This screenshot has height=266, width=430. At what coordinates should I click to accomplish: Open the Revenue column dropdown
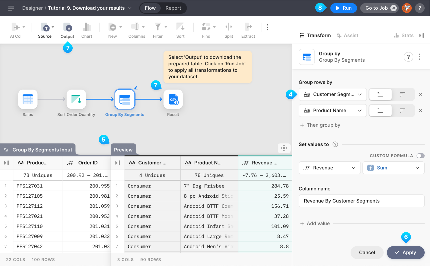point(330,168)
